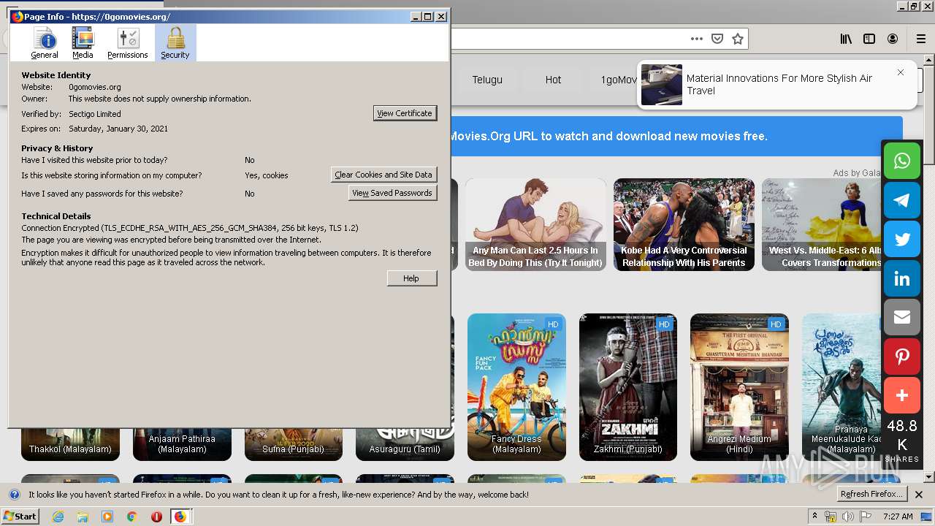935x526 pixels.
Task: Switch to the Media tab in Page Info
Action: pyautogui.click(x=83, y=43)
